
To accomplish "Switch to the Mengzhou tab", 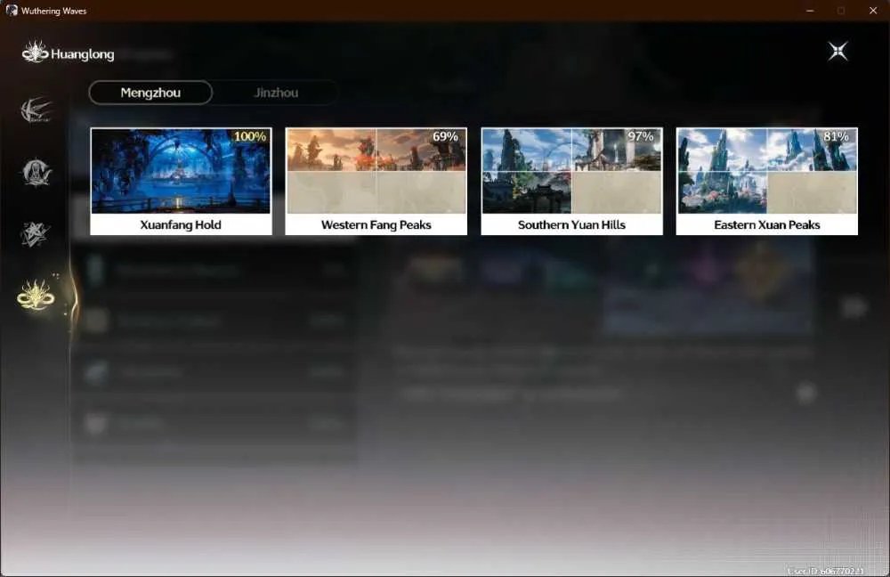I will 150,93.
